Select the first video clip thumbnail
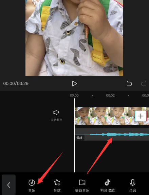This screenshot has width=149, height=195. (83, 116)
